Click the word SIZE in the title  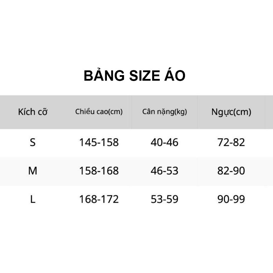coord(145,76)
